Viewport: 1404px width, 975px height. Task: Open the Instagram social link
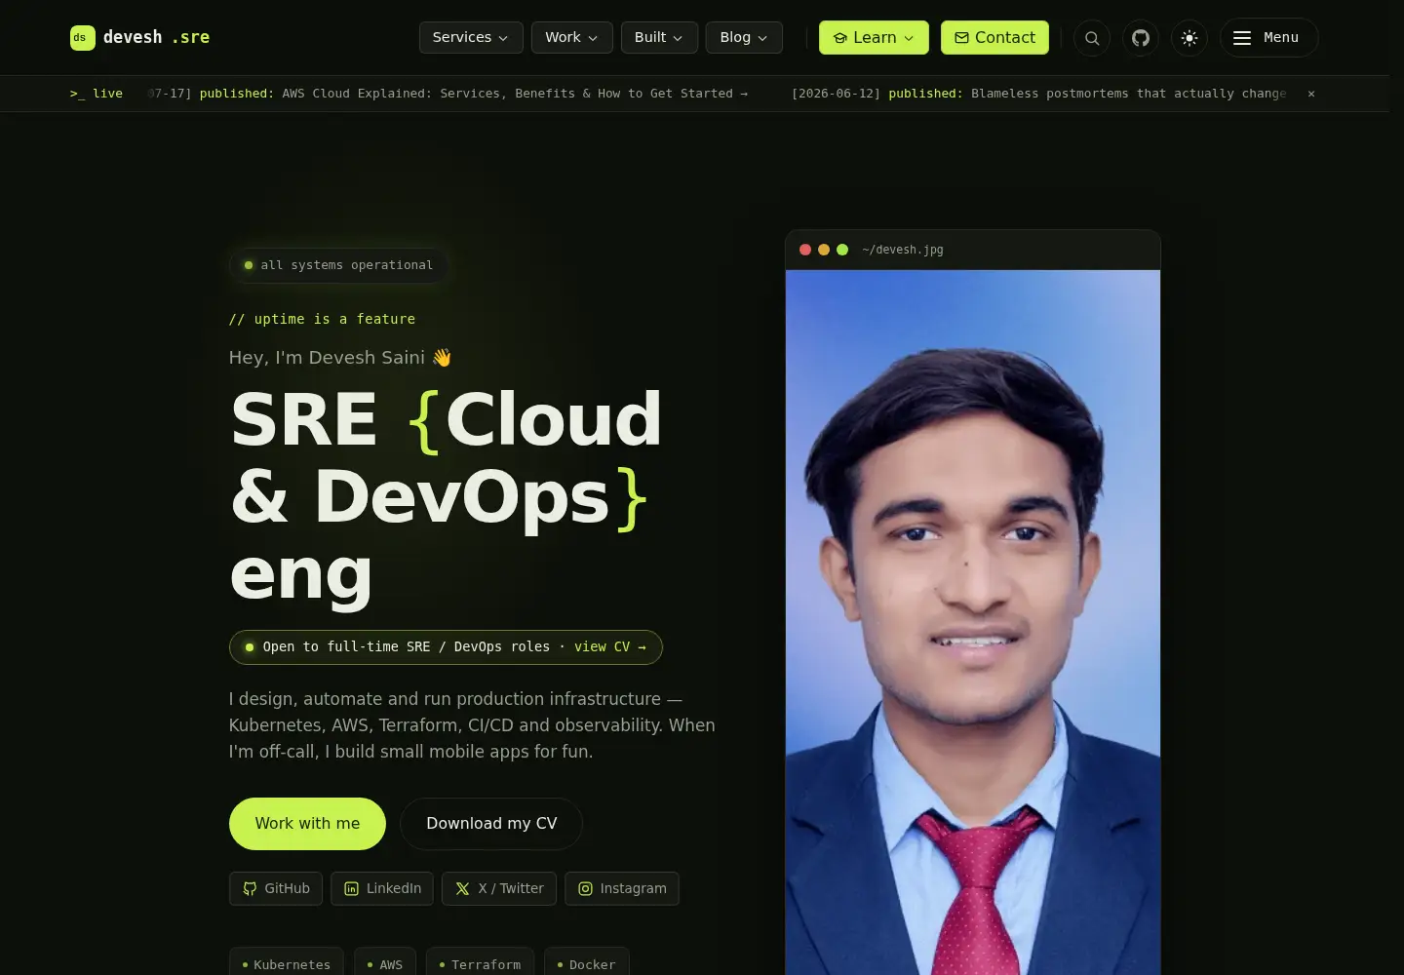[622, 888]
